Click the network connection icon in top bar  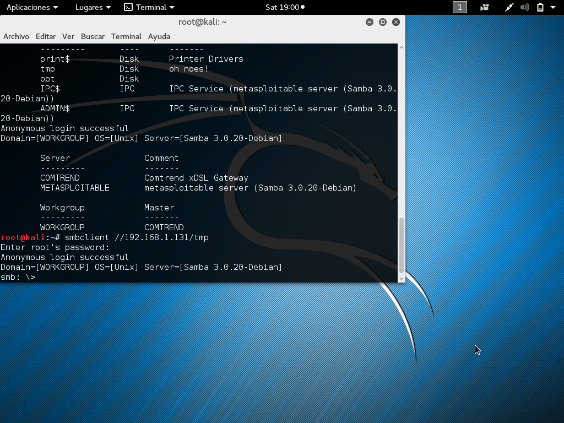pyautogui.click(x=509, y=7)
